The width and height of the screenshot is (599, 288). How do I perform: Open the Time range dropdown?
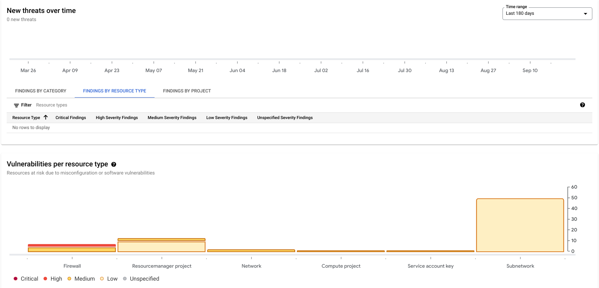(547, 14)
